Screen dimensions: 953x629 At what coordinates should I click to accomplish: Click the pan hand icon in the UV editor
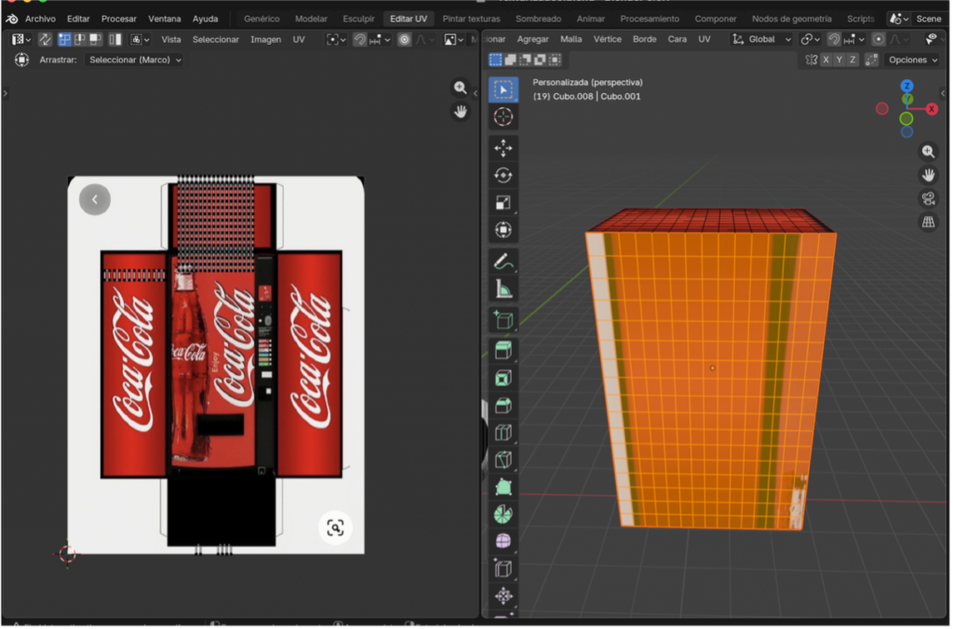pos(460,112)
